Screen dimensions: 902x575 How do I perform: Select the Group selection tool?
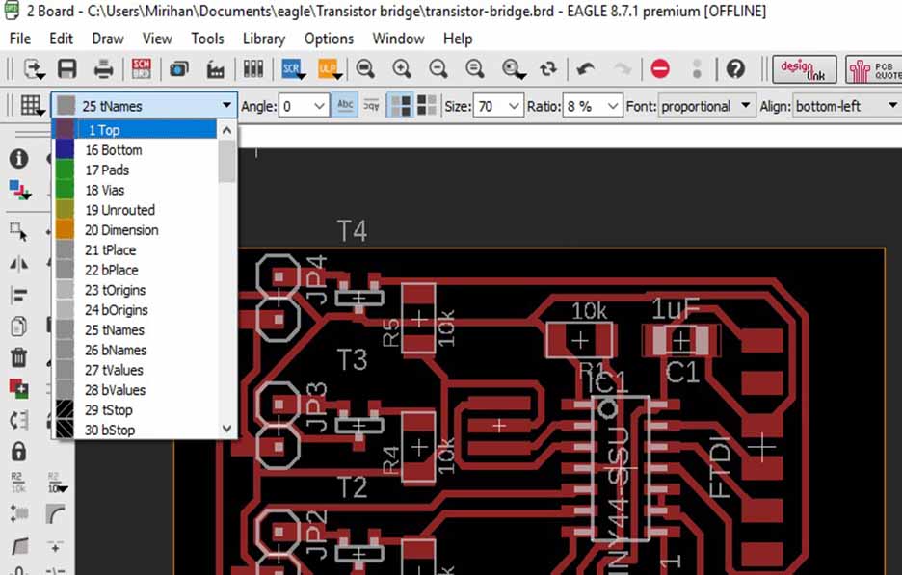pos(19,232)
